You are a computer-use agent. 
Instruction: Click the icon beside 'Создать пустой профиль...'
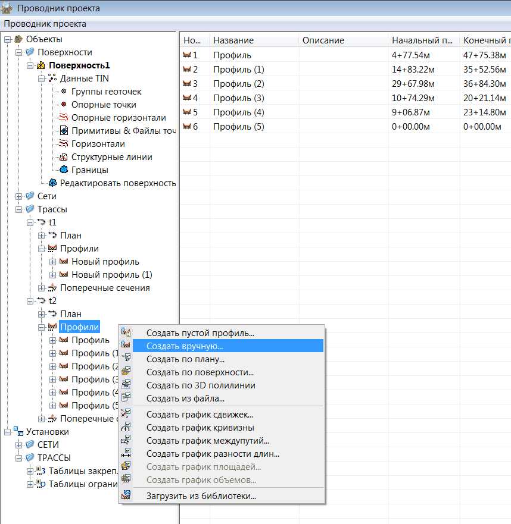point(126,333)
